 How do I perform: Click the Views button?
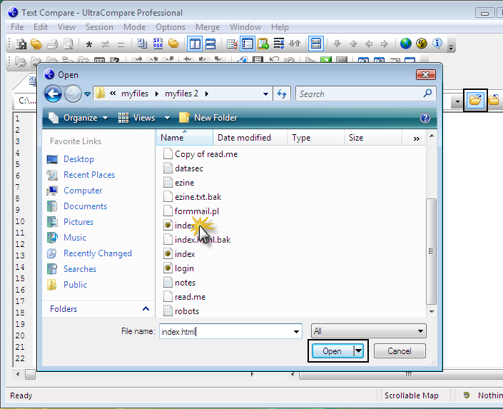coord(137,118)
